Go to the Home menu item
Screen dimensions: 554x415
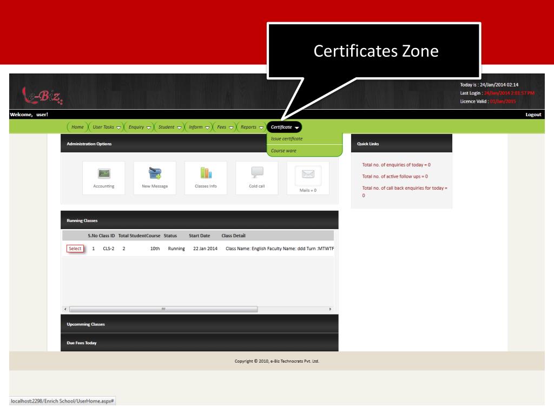coord(77,127)
